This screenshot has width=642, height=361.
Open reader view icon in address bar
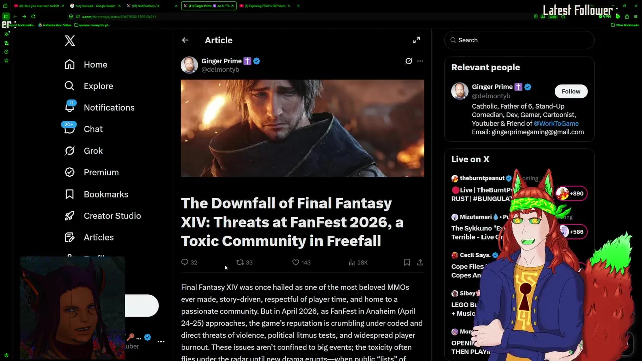(x=536, y=17)
